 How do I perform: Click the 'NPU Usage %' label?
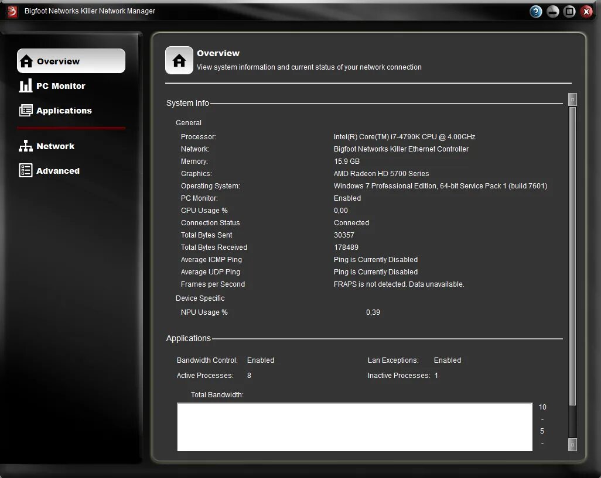[204, 312]
